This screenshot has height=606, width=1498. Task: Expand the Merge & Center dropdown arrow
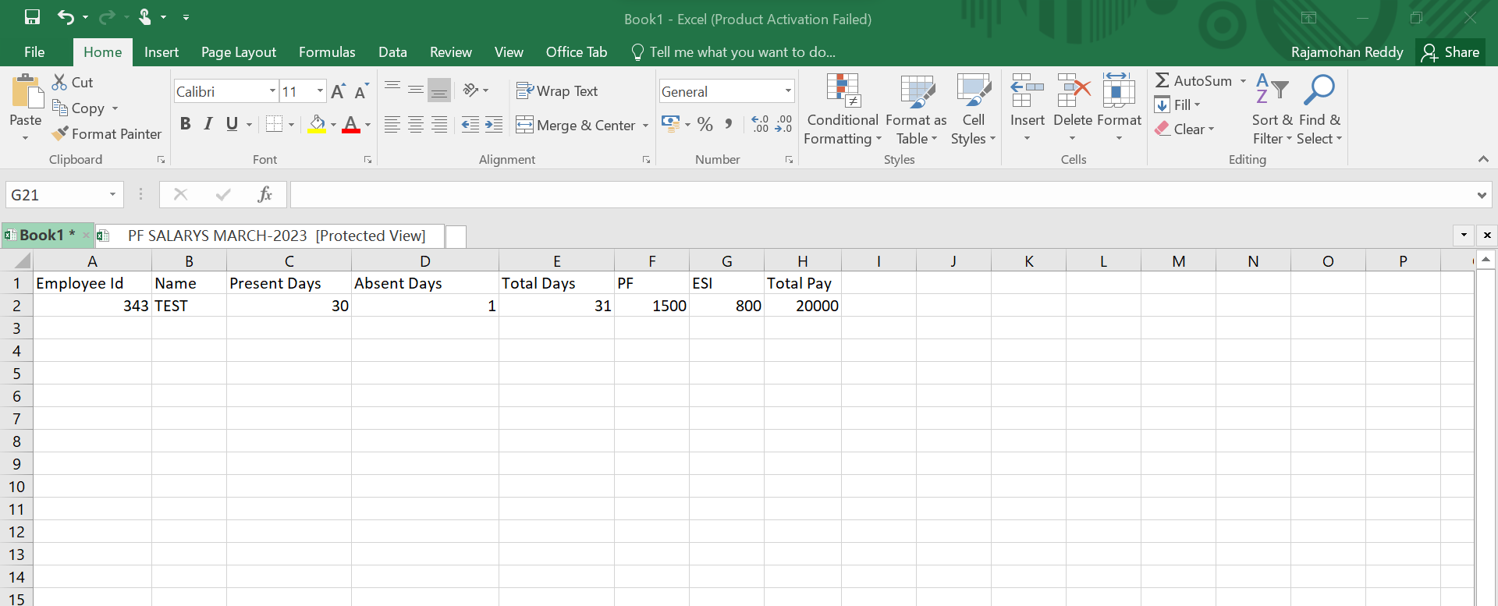(x=645, y=126)
